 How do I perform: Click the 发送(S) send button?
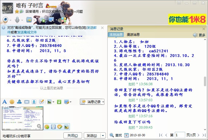click(x=92, y=135)
